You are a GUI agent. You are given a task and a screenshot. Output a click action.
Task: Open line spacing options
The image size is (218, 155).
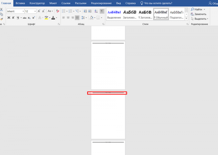click(84, 18)
